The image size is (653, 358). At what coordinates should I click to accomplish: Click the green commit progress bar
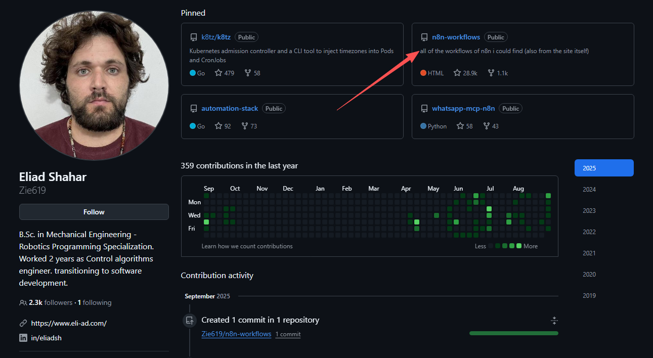pos(514,333)
